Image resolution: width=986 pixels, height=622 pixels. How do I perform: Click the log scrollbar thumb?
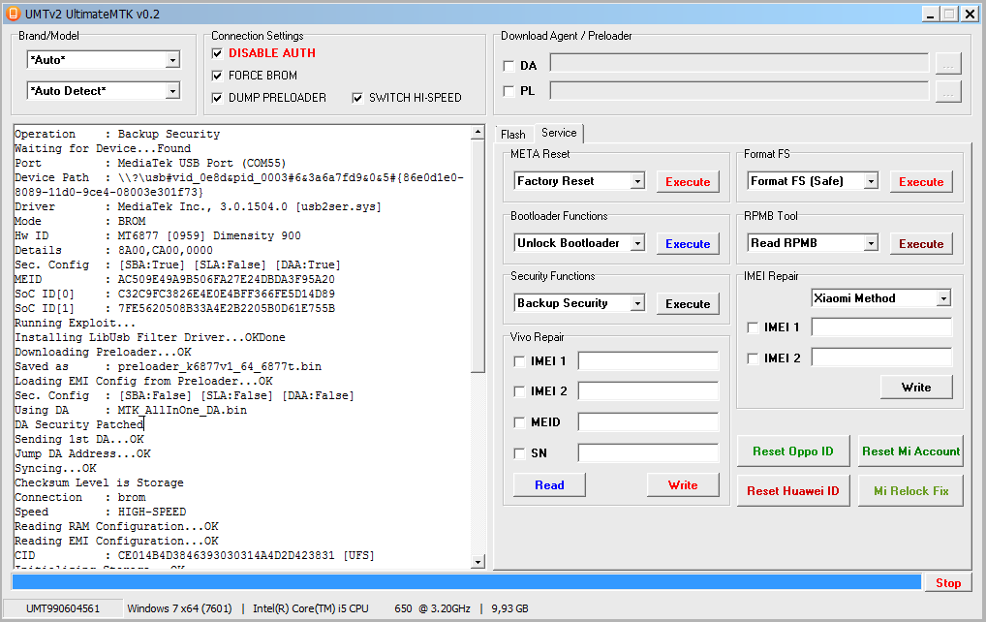coord(478,256)
